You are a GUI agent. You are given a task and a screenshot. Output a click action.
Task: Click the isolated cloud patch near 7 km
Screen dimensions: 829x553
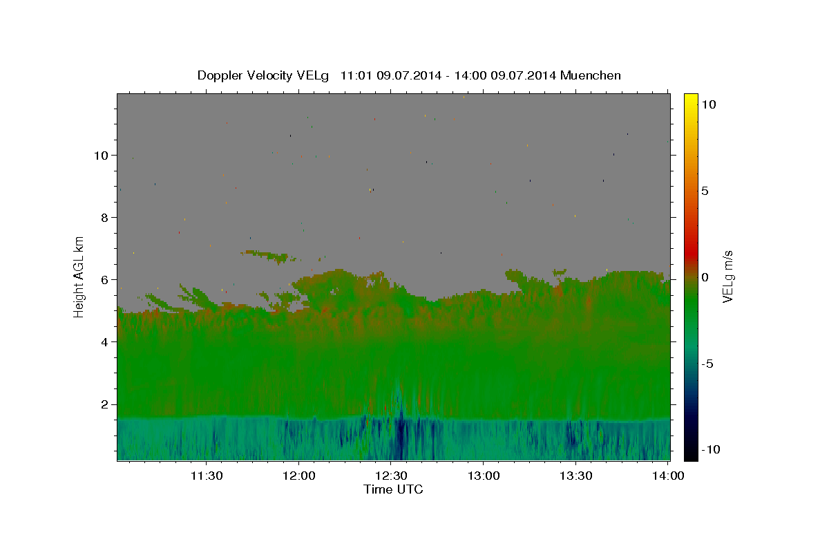(269, 256)
